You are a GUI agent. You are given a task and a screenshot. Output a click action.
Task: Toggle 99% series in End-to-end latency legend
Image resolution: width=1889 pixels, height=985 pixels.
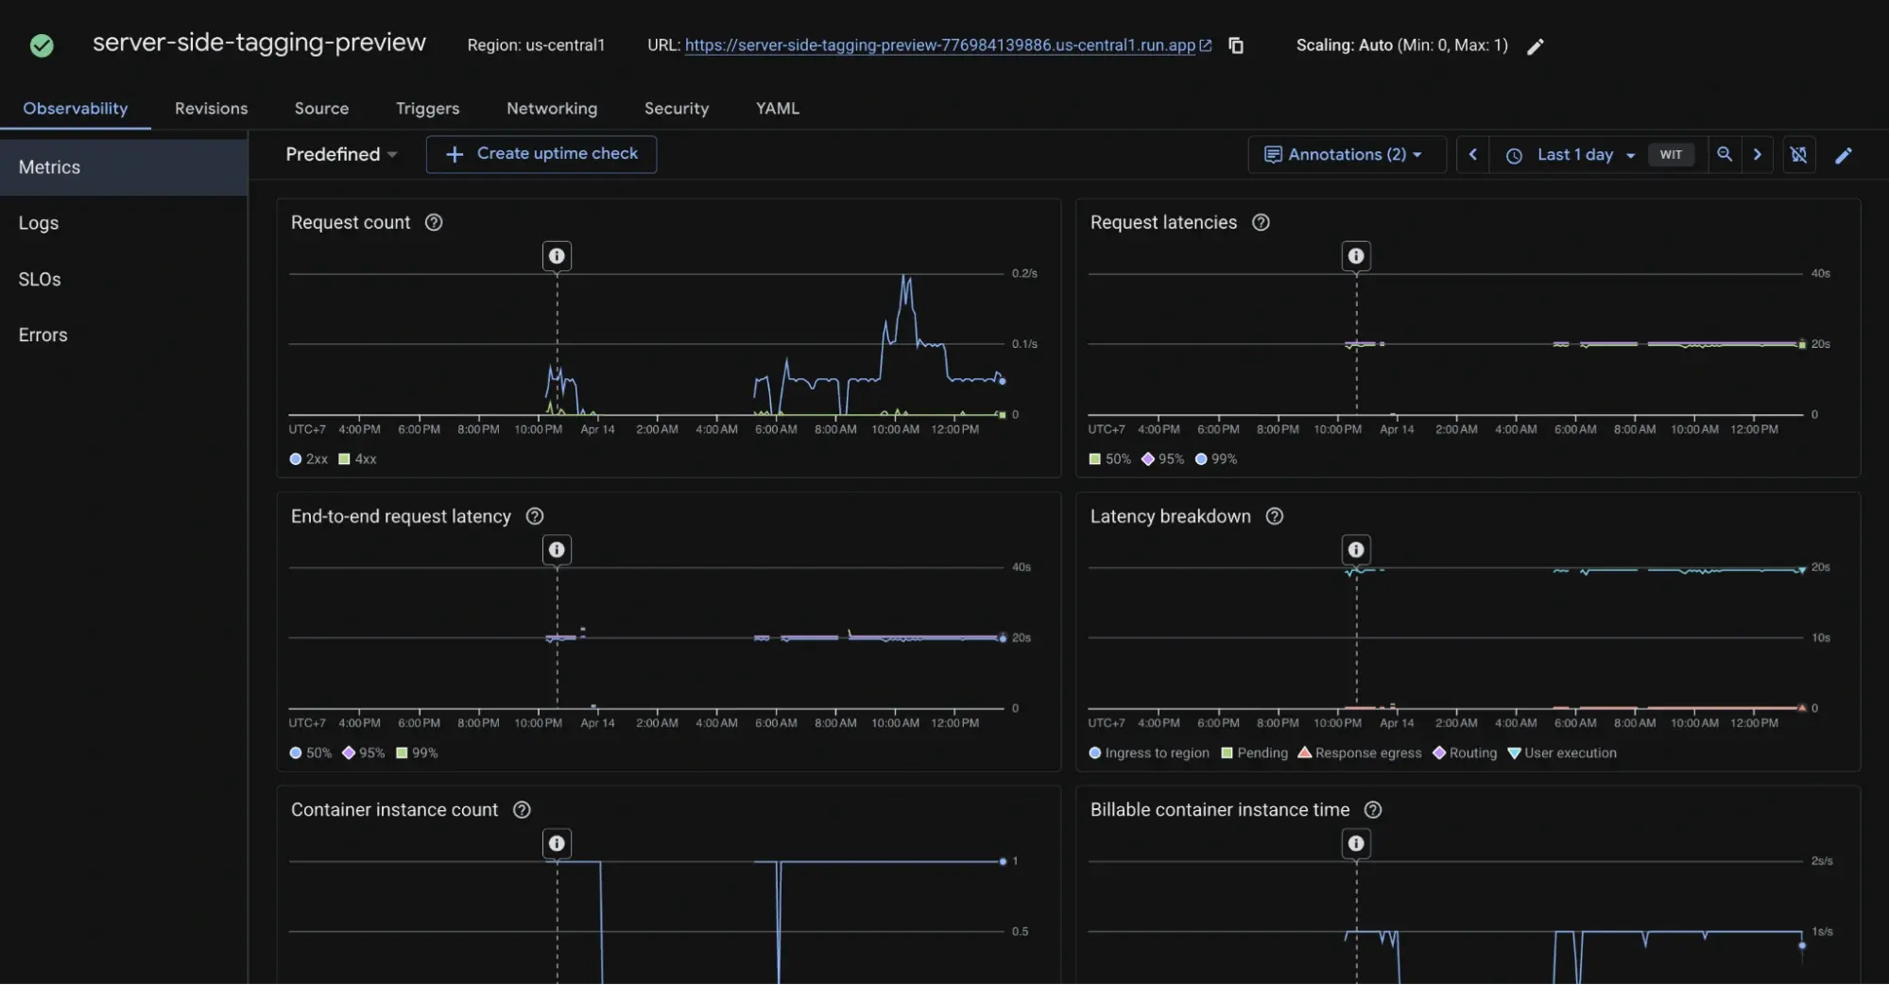click(x=417, y=753)
